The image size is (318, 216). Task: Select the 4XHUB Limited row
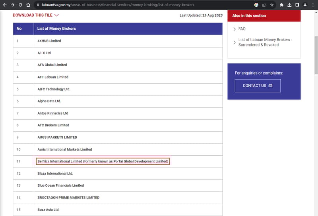[x=49, y=41]
